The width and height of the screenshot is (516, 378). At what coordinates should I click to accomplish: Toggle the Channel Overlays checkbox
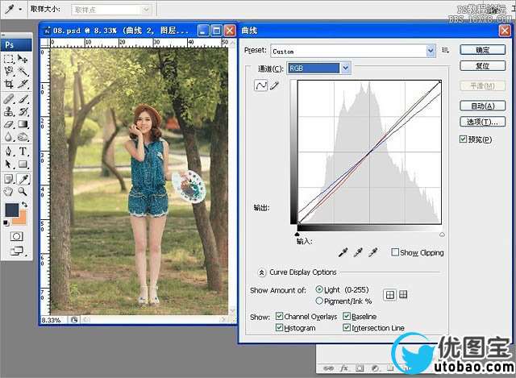279,316
